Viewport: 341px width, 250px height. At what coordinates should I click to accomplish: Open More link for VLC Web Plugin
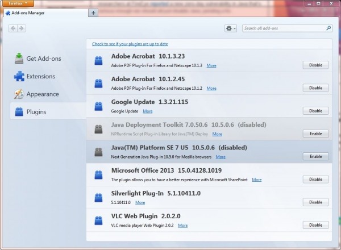coord(182,226)
